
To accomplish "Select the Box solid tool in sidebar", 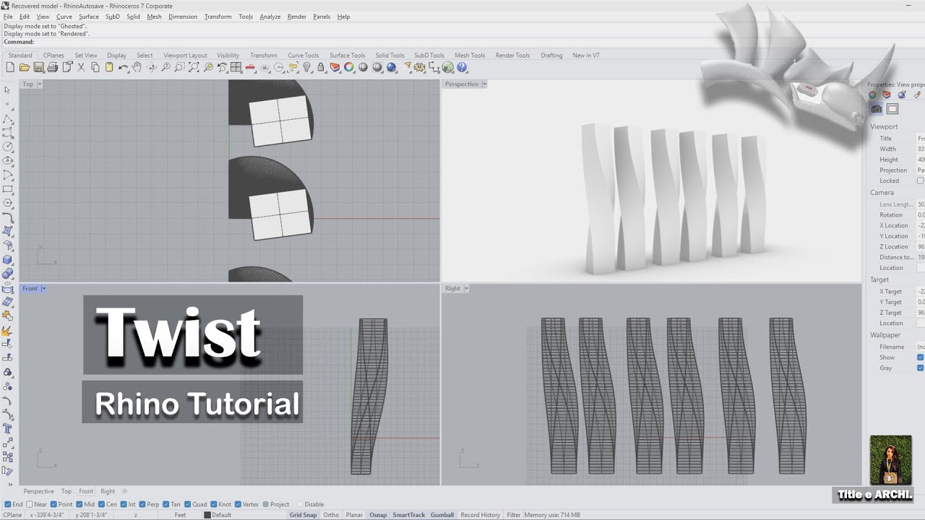I will (7, 259).
